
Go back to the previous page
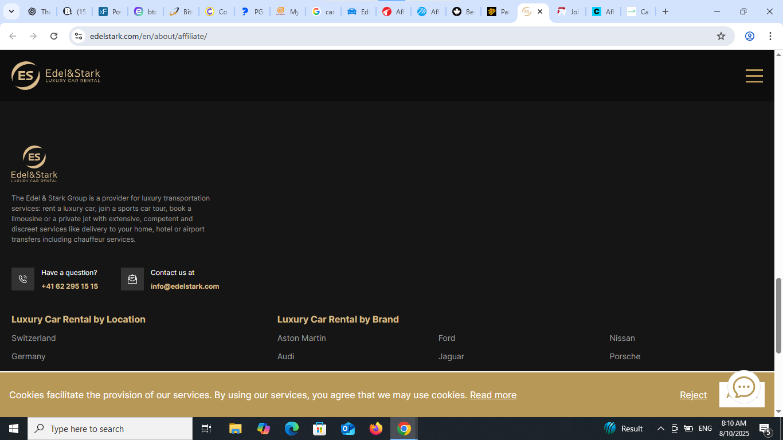click(13, 36)
